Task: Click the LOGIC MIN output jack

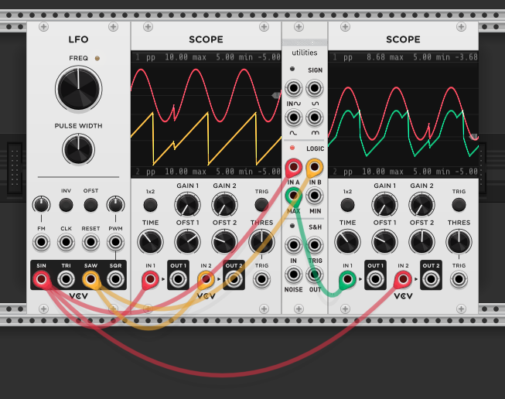Action: (315, 196)
